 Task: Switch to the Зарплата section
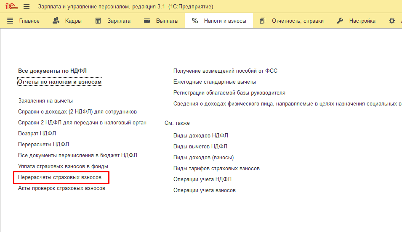tap(119, 21)
